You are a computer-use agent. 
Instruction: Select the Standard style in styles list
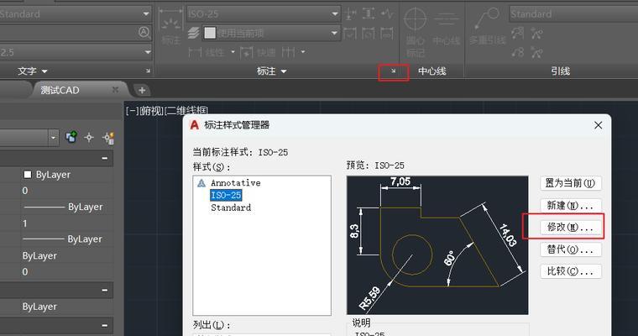(231, 207)
